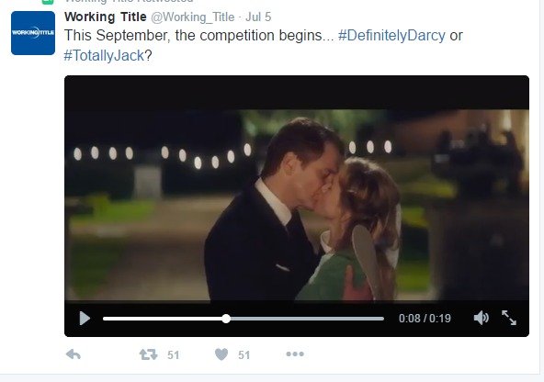Click the Working Title profile avatar
Screen dimensions: 544x382
[33, 33]
